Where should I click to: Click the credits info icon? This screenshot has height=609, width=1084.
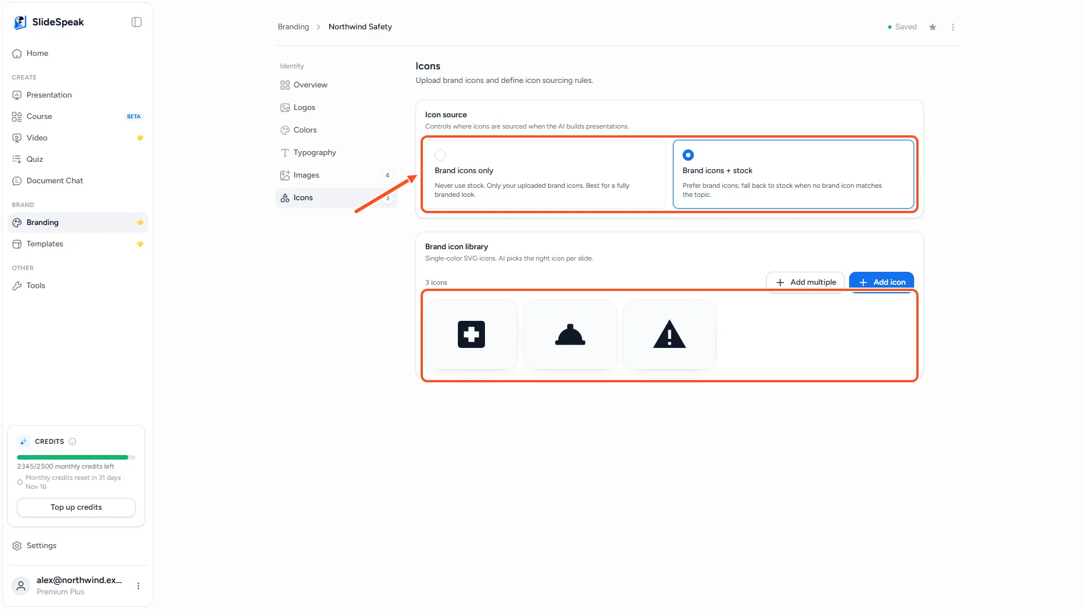72,442
